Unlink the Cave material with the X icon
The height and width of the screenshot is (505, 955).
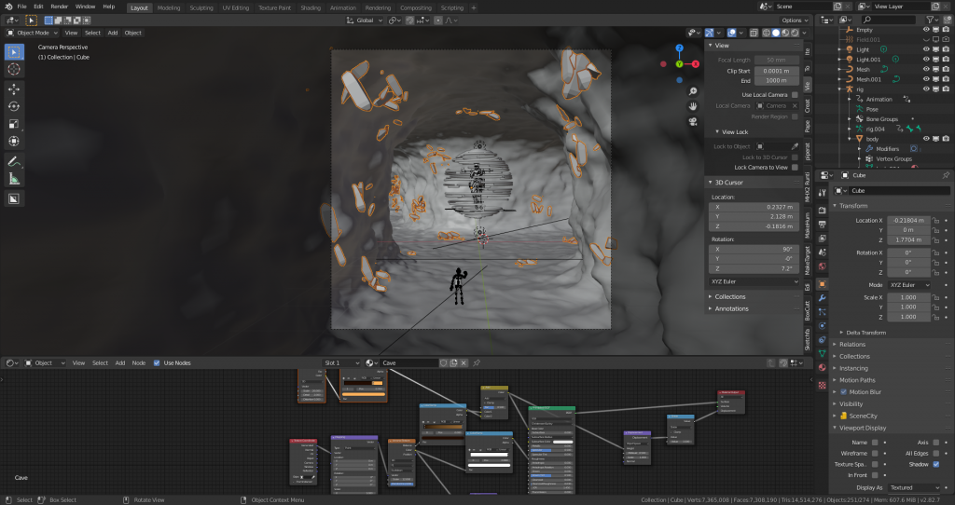[464, 363]
